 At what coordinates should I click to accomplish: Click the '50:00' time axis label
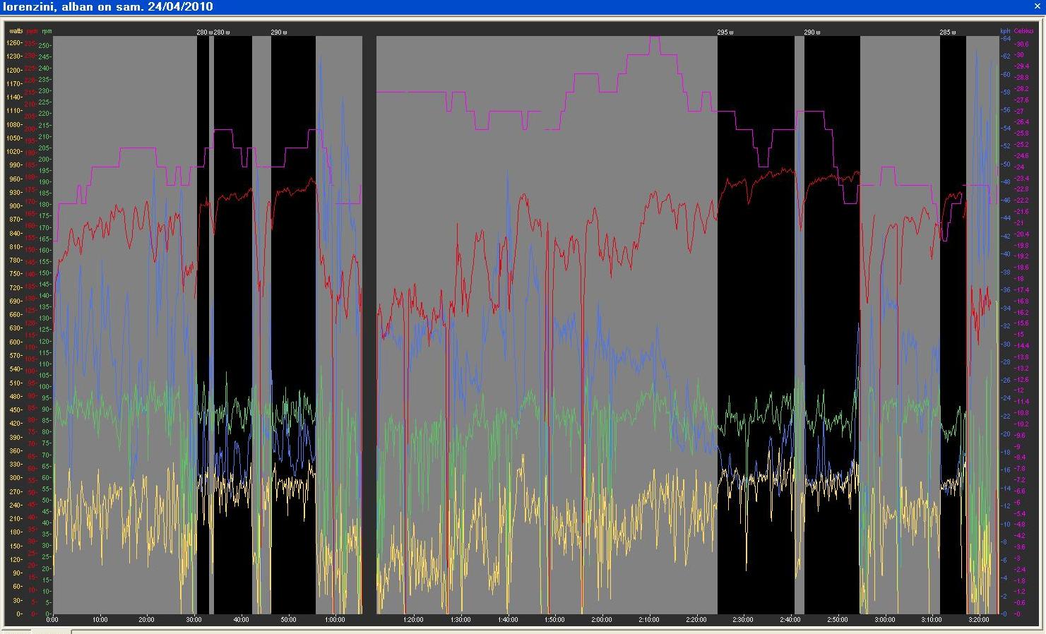[x=289, y=620]
